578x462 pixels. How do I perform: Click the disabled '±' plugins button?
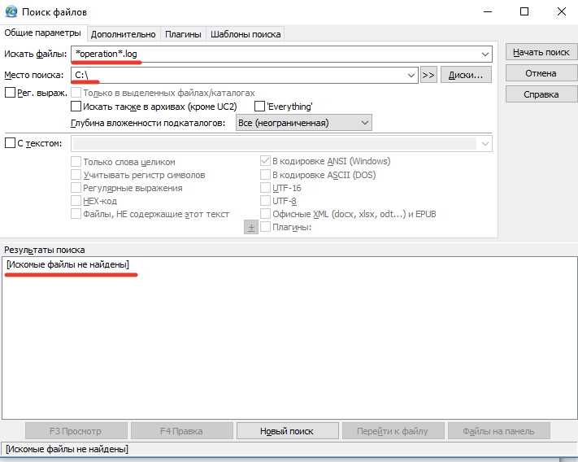[251, 228]
